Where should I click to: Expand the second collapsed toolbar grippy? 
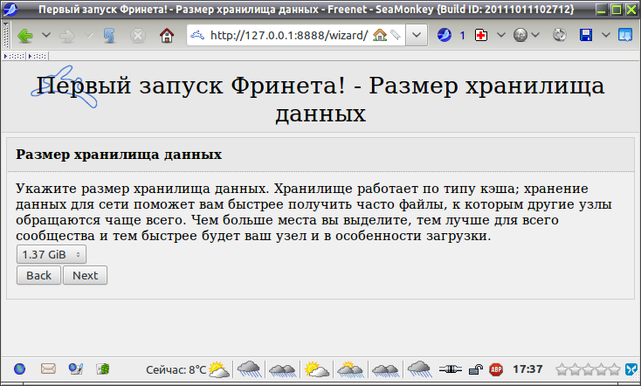tap(38, 56)
